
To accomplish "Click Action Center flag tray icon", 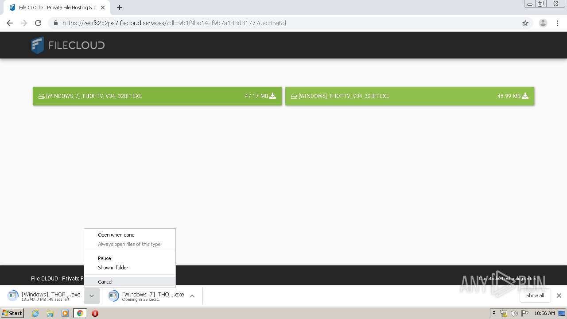I will (x=525, y=313).
